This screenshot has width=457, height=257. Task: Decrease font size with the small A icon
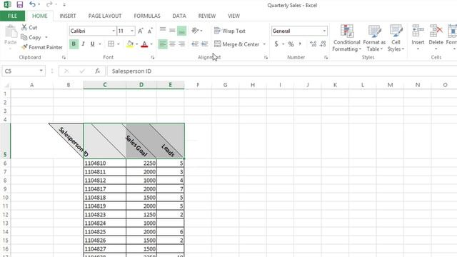coord(150,31)
